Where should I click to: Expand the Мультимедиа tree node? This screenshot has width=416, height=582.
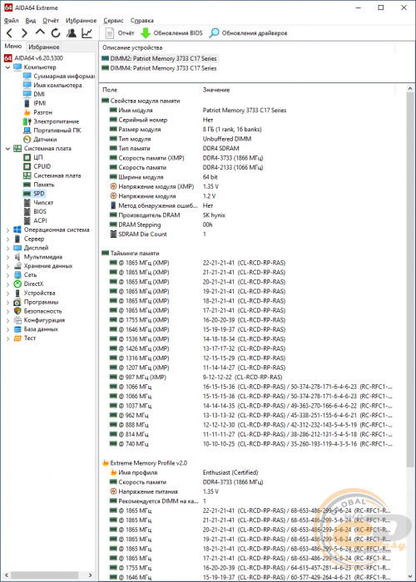point(7,257)
